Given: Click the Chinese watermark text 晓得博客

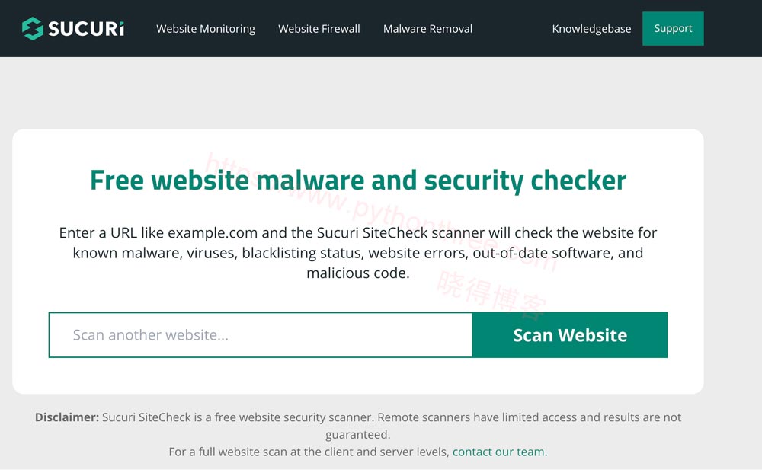Looking at the screenshot, I should click(x=491, y=296).
